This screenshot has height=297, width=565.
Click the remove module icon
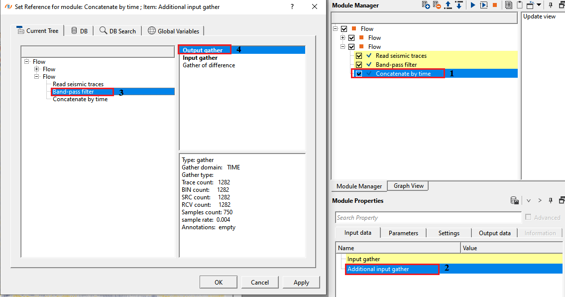(437, 5)
